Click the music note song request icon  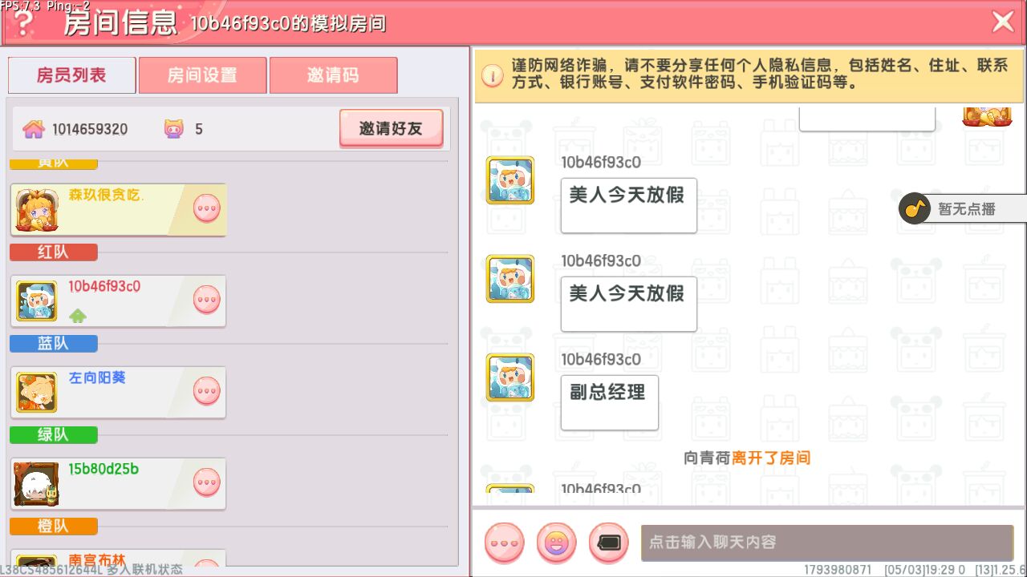(915, 209)
